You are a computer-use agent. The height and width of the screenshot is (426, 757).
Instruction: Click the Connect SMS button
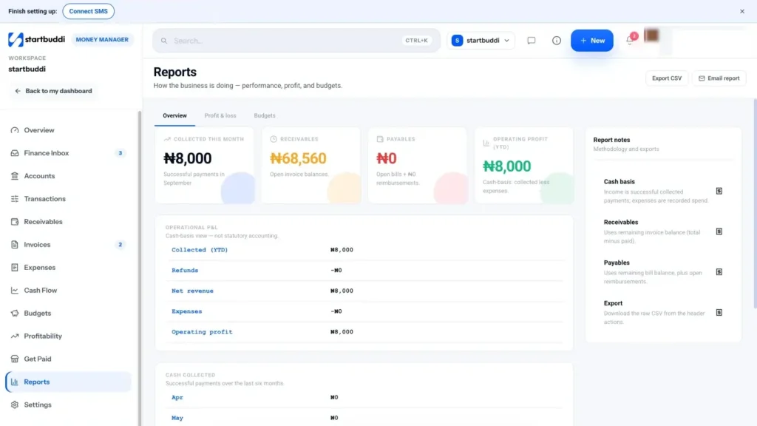[x=89, y=11]
